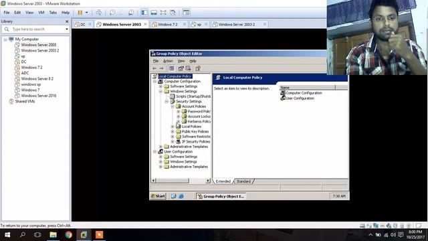Open VMware Help menu
The image size is (428, 241).
click(x=66, y=13)
